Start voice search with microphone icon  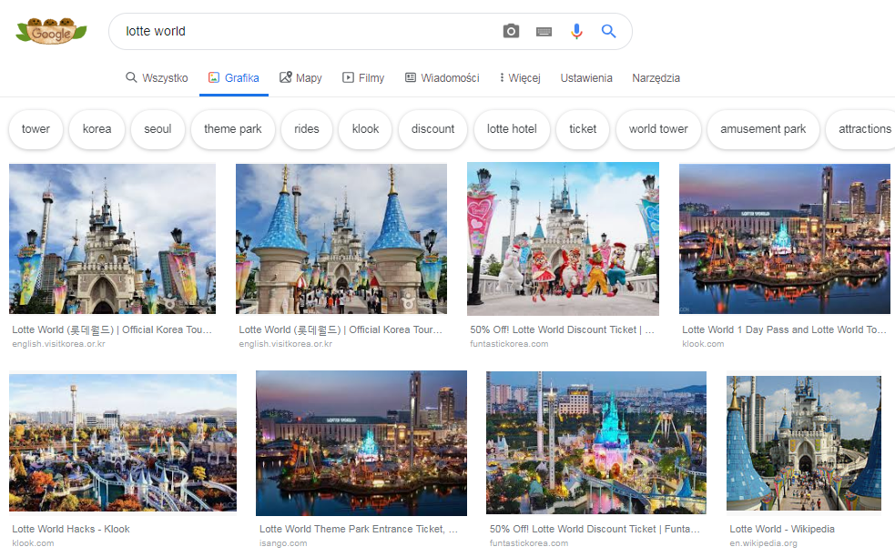(576, 31)
